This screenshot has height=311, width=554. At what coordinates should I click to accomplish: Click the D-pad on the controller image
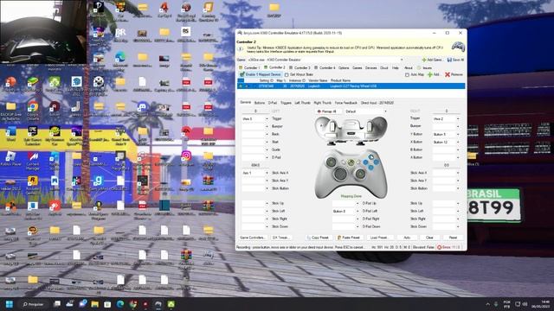[x=340, y=174]
